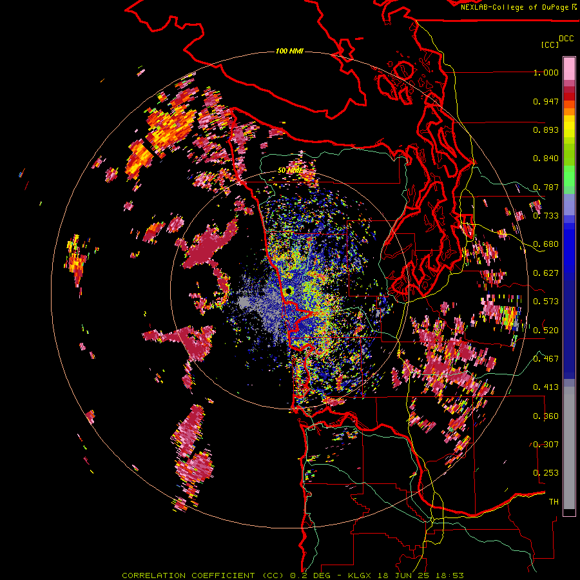Click the KLGX radar site center dot
Image resolution: width=580 pixels, height=580 pixels.
(289, 291)
